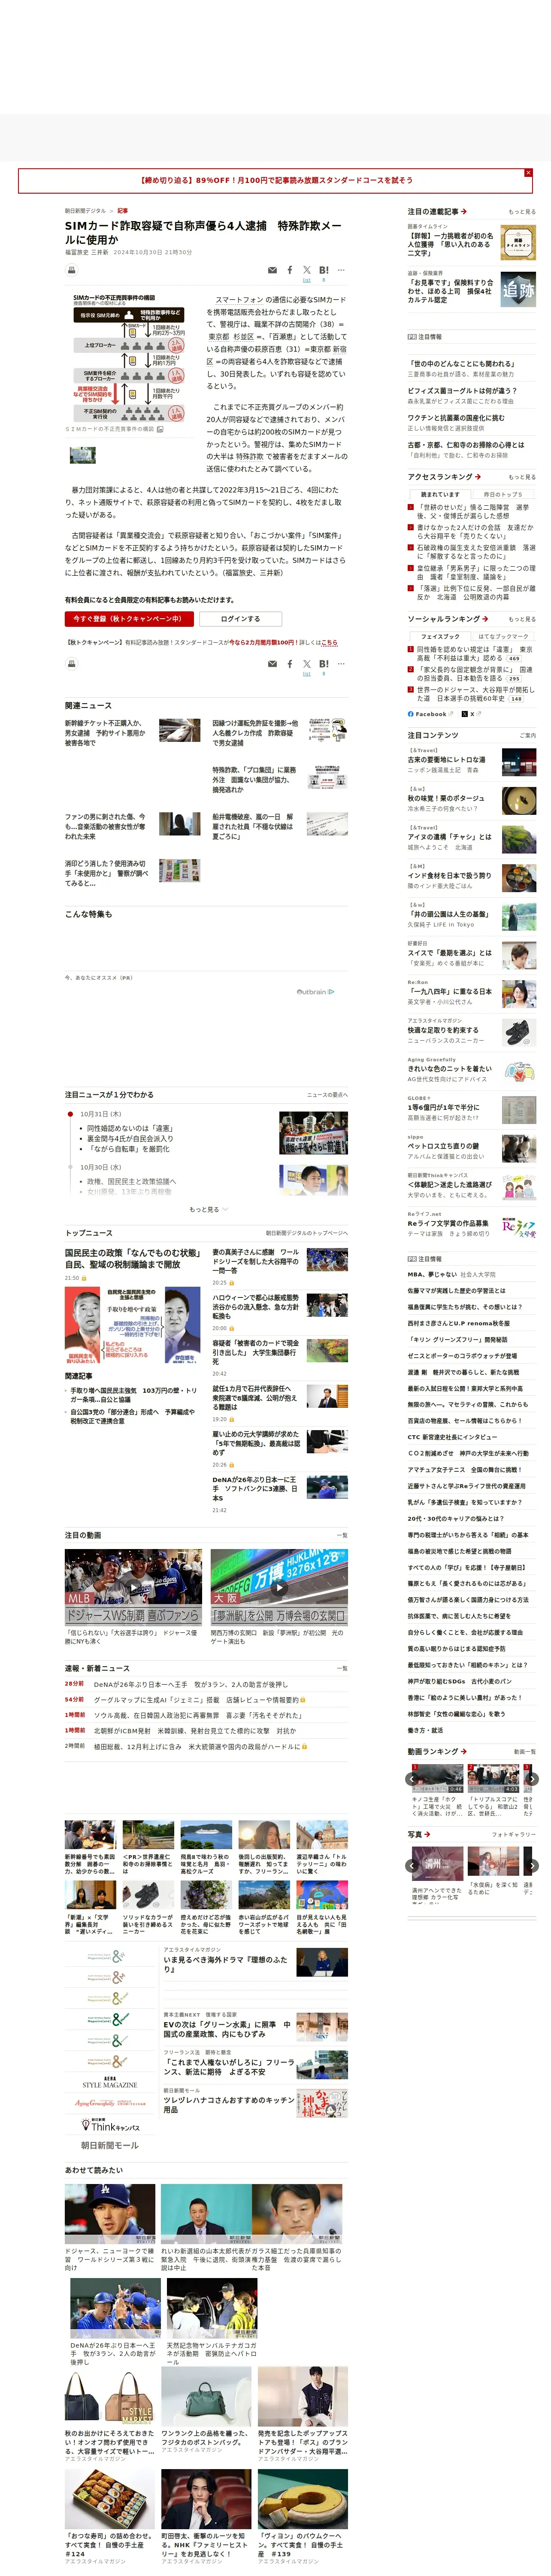Image resolution: width=551 pixels, height=2576 pixels.
Task: Open 朝日新聞デジタルのトップページへ link
Action: coord(307,1233)
